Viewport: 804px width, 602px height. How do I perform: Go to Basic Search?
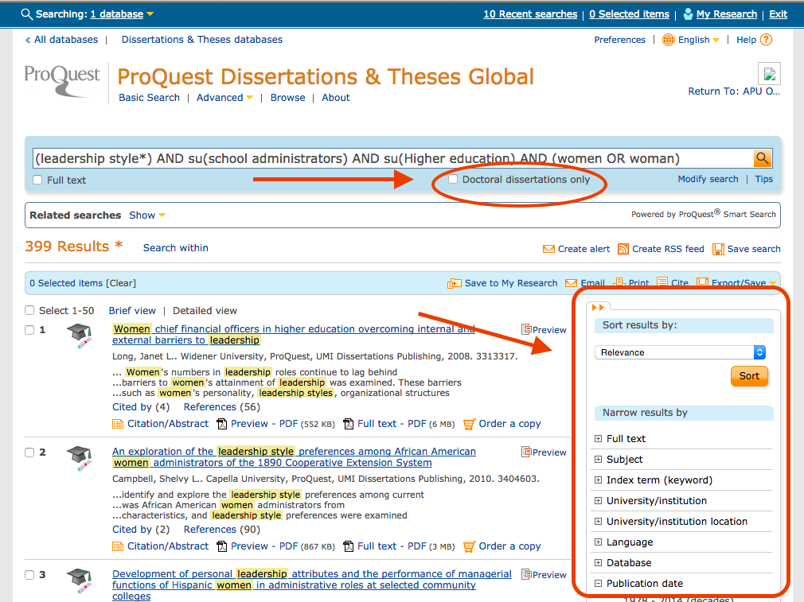coord(149,97)
